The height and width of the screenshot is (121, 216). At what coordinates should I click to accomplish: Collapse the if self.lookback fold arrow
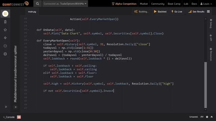(28, 66)
